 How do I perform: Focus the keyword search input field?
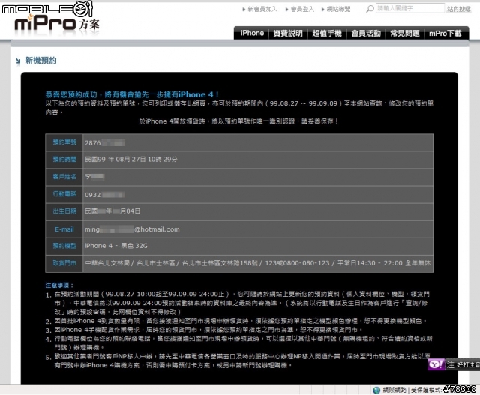(410, 8)
